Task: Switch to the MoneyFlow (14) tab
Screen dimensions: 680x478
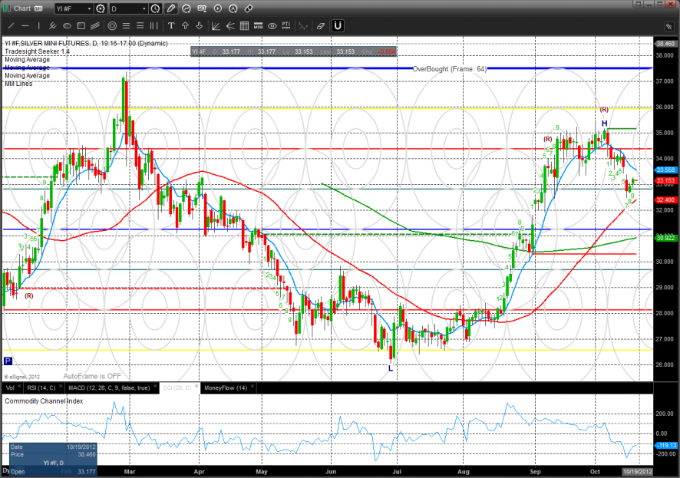Action: click(225, 387)
